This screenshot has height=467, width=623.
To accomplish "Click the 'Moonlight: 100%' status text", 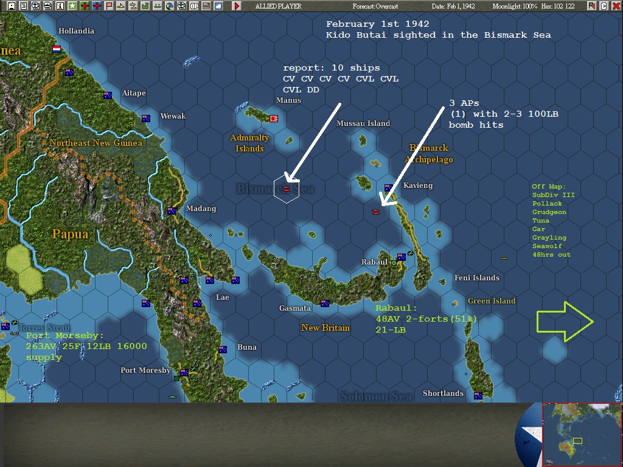I will tap(515, 6).
